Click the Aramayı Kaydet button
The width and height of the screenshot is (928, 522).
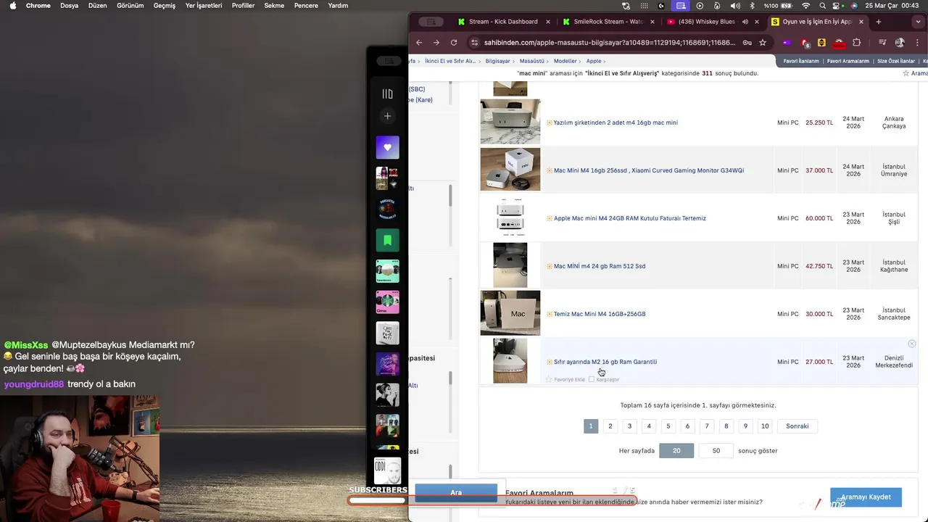[866, 497]
